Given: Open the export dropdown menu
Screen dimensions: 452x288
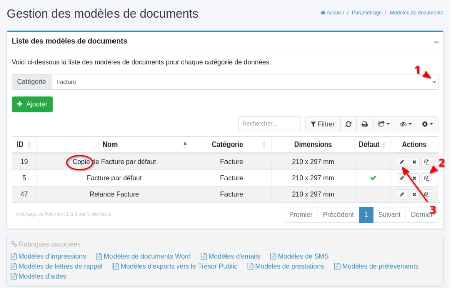Looking at the screenshot, I should pyautogui.click(x=384, y=124).
